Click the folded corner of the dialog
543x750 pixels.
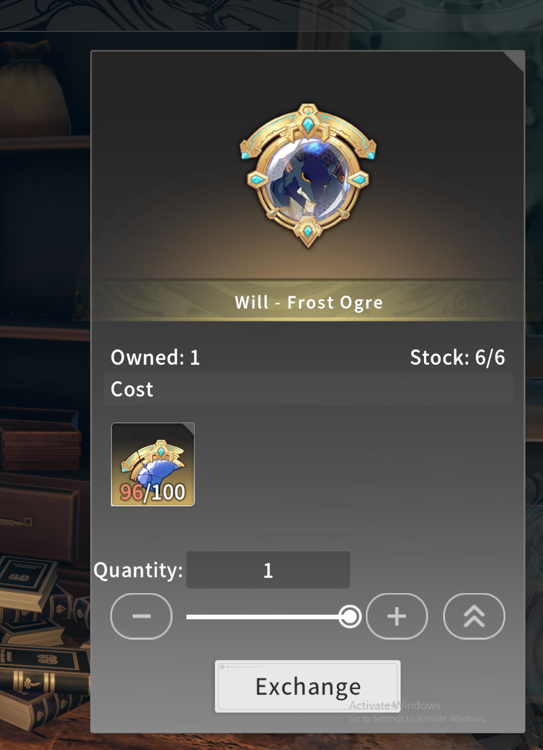pos(515,60)
